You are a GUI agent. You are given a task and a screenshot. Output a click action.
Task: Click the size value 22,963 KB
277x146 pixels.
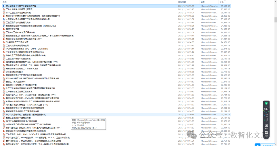point(225,62)
